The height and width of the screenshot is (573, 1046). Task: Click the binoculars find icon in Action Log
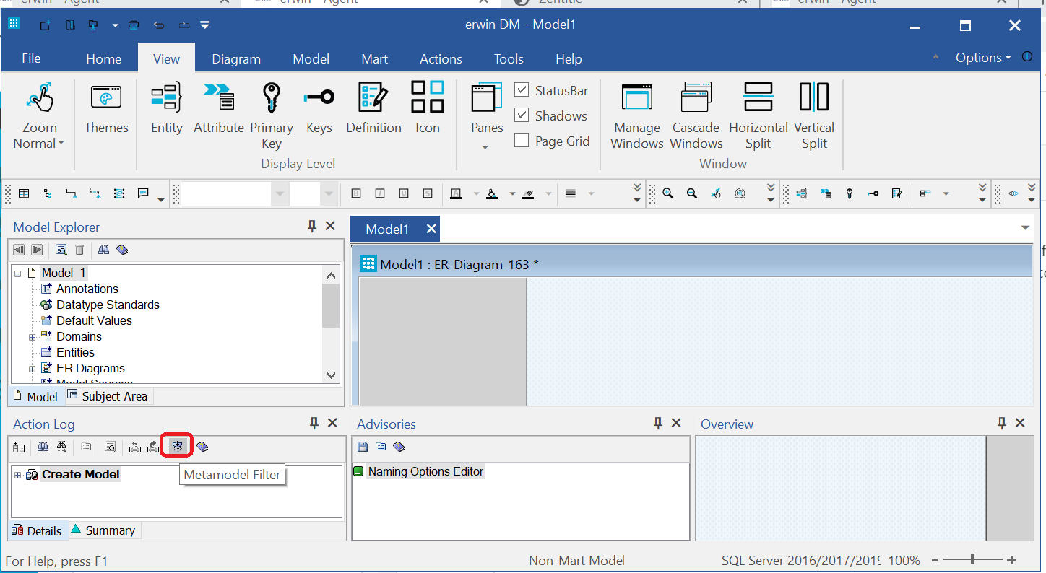pyautogui.click(x=43, y=447)
